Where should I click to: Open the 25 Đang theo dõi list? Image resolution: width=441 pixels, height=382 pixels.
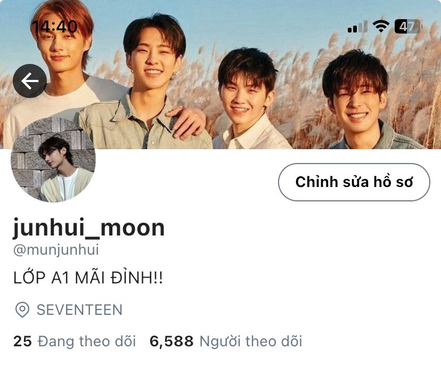click(x=75, y=341)
